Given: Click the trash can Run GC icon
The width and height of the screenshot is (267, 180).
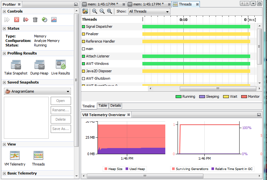Looking at the screenshot, I should click(x=35, y=20).
